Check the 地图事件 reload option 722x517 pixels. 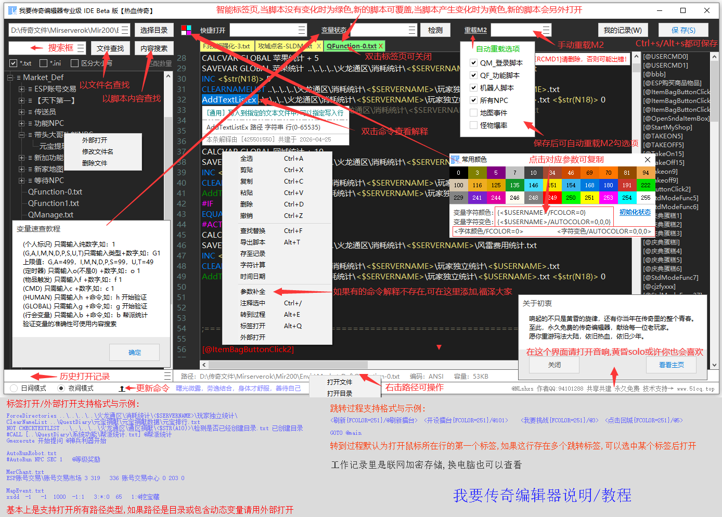coord(473,113)
